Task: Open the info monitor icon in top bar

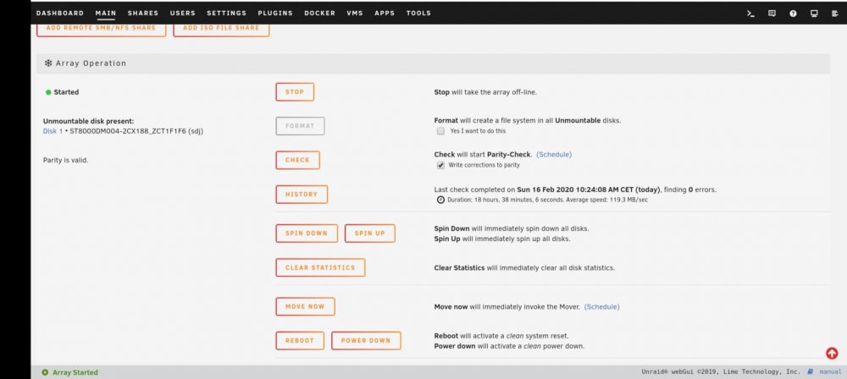Action: pyautogui.click(x=814, y=14)
